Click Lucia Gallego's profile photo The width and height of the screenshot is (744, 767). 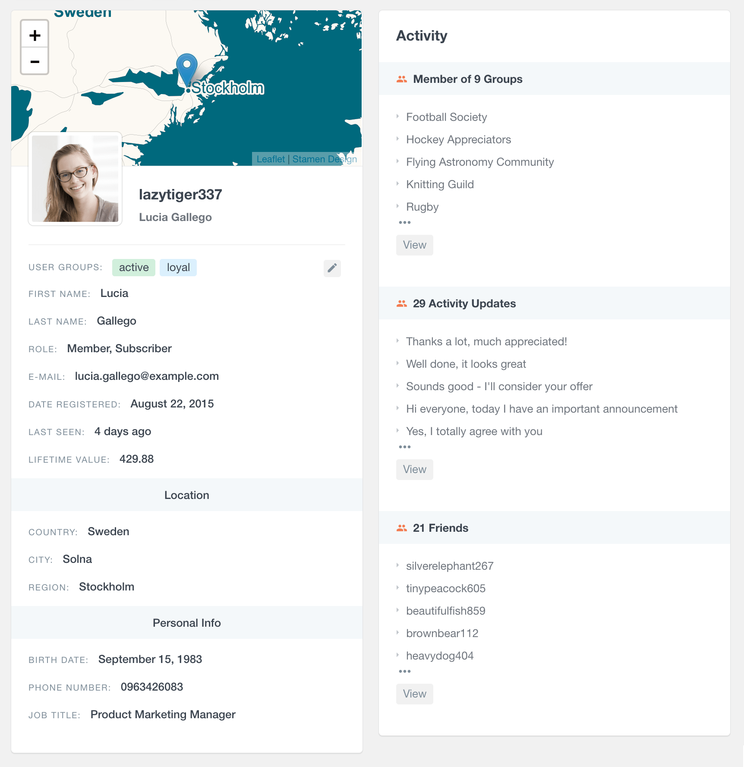coord(75,178)
